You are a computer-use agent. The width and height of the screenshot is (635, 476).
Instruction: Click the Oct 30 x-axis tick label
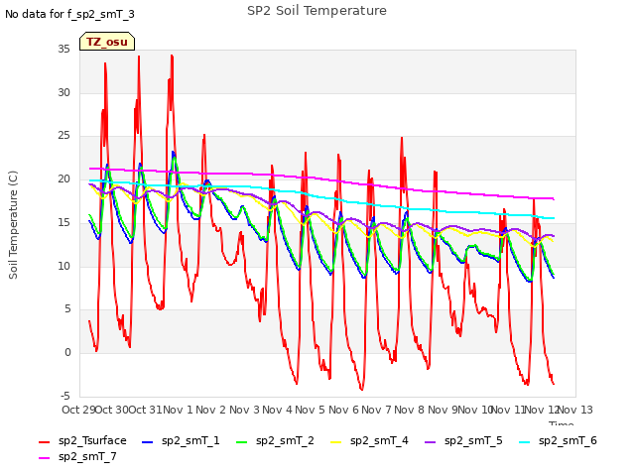(x=112, y=410)
